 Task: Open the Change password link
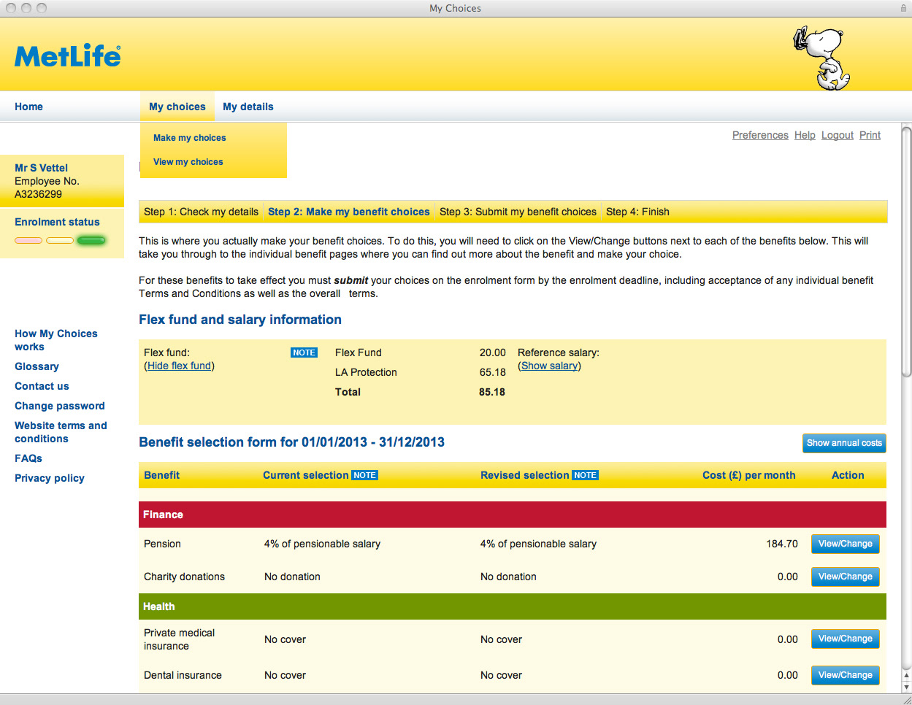point(60,406)
